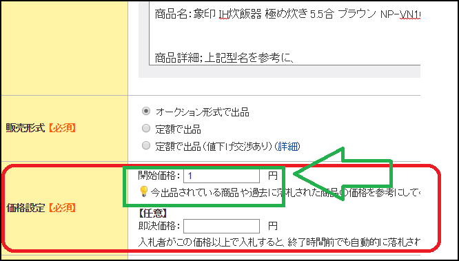Click the product description text area
The image size is (459, 261).
[x=285, y=34]
